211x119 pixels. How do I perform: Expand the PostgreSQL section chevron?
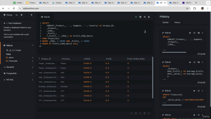[33, 73]
